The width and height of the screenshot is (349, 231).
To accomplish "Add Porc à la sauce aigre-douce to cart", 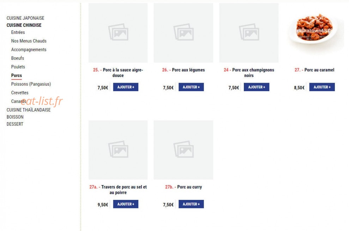I will coord(126,87).
